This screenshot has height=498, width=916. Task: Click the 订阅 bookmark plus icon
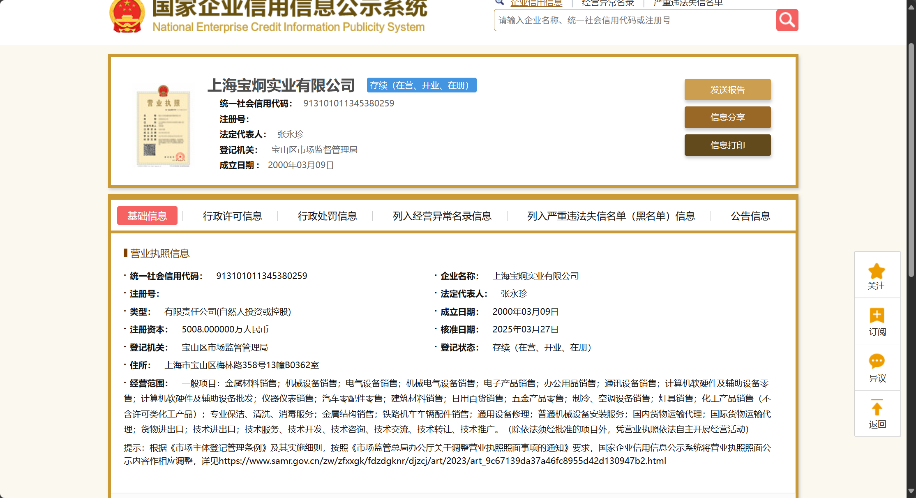pos(877,316)
